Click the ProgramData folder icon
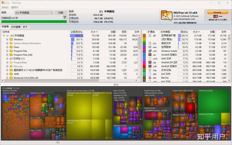Image resolution: width=232 pixels, height=145 pixels. pyautogui.click(x=11, y=62)
